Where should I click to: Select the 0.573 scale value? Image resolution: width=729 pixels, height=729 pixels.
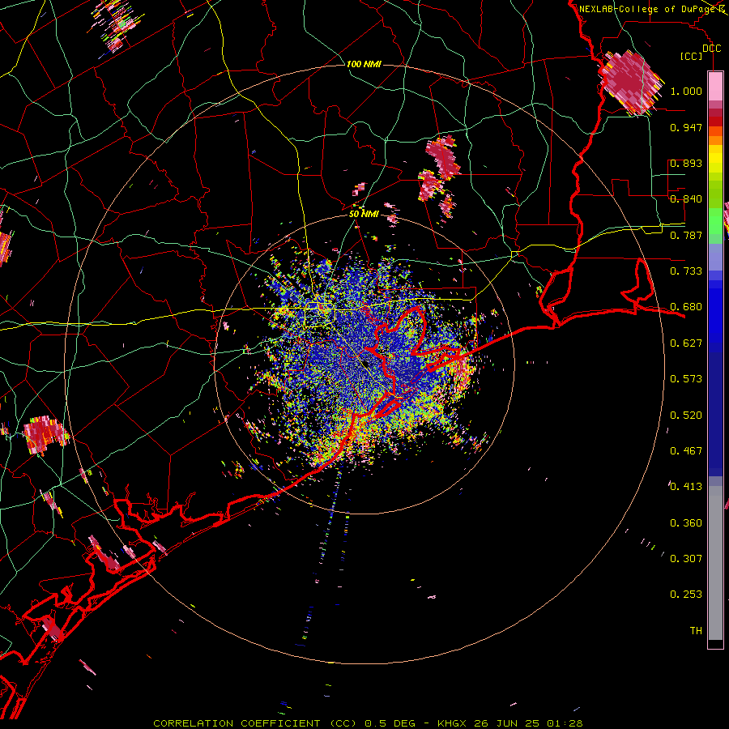(x=686, y=379)
